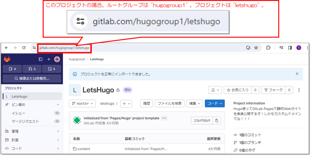Click install app icon in address bar

pyautogui.click(x=248, y=48)
